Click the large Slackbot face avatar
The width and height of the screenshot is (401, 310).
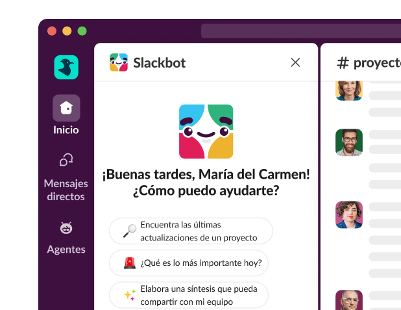point(206,131)
